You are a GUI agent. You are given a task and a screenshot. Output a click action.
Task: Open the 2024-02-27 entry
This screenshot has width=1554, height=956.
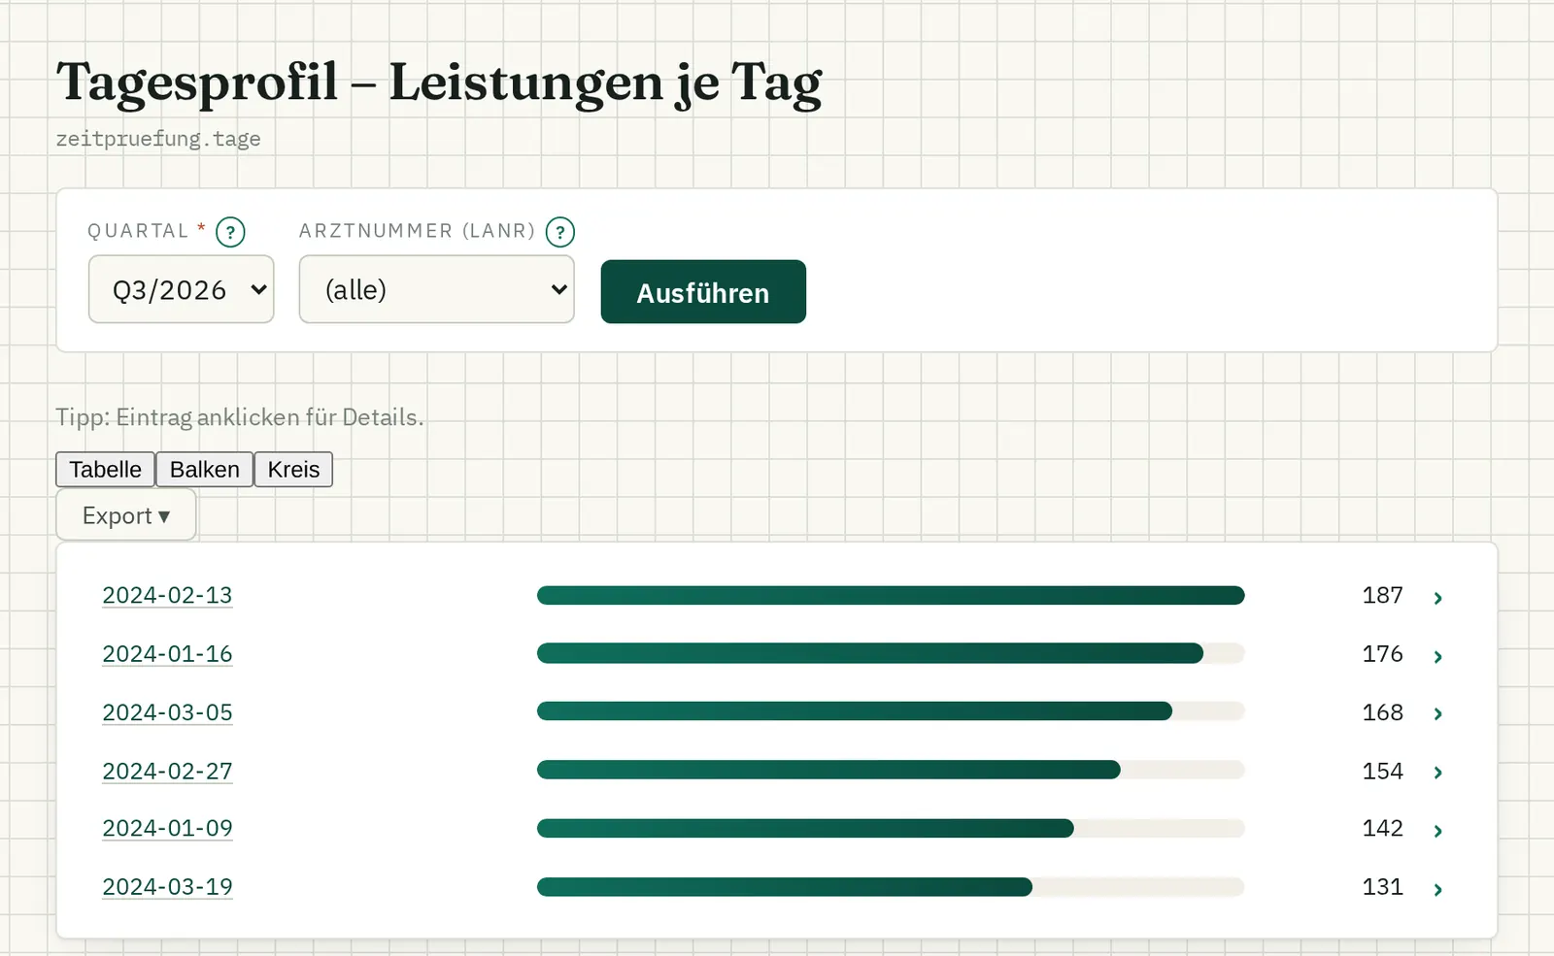coord(167,771)
